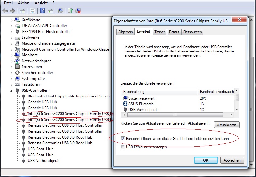Click the 20% value for System-reserviert
Screen dimensions: 256x177
[x=203, y=98]
